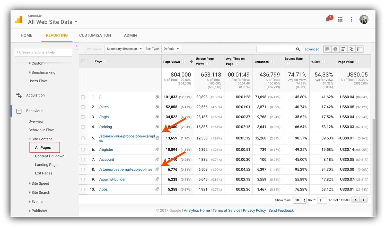Screen dimensions: 386x228
Task: Click the Terms of Service link
Action: 226,210
